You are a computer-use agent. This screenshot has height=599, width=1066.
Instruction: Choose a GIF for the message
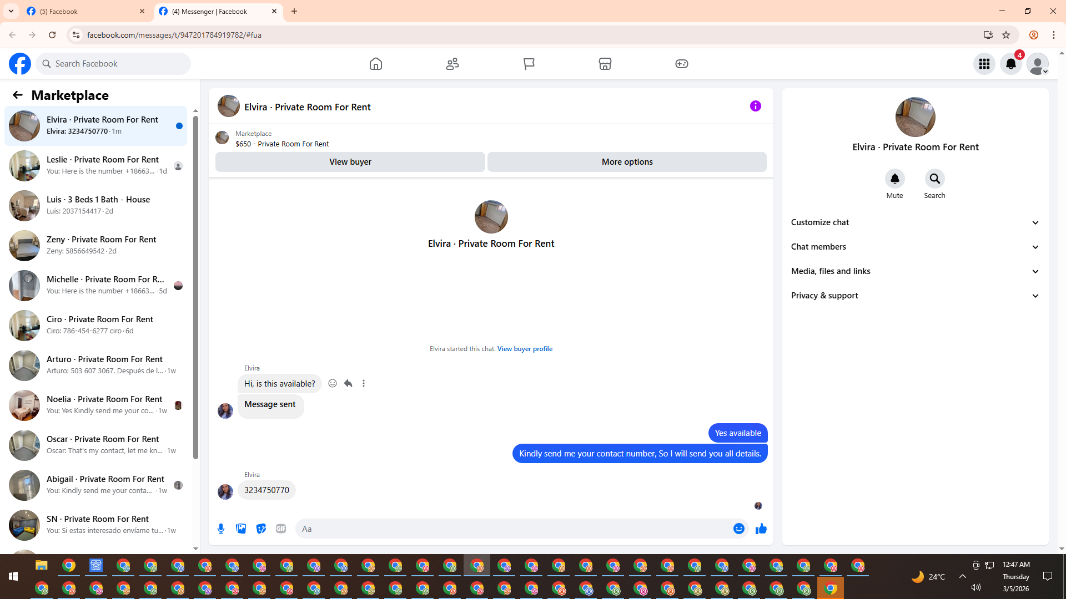[281, 529]
